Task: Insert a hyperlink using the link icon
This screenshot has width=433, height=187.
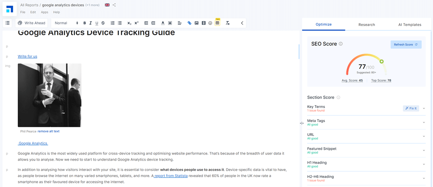Action: tap(189, 23)
